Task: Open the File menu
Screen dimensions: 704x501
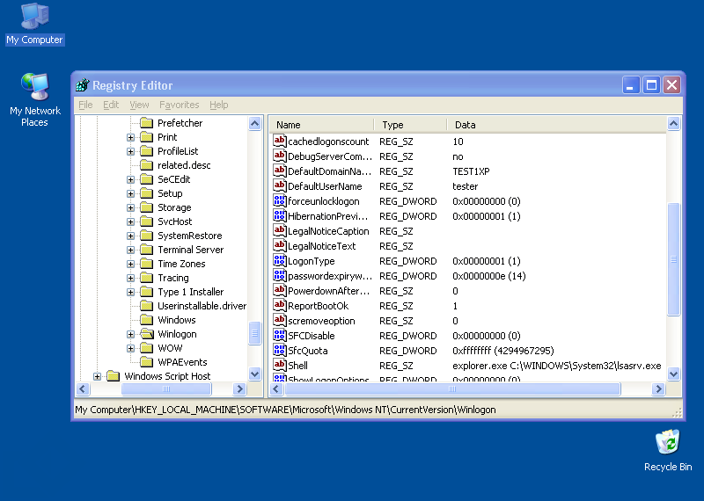Action: tap(85, 105)
